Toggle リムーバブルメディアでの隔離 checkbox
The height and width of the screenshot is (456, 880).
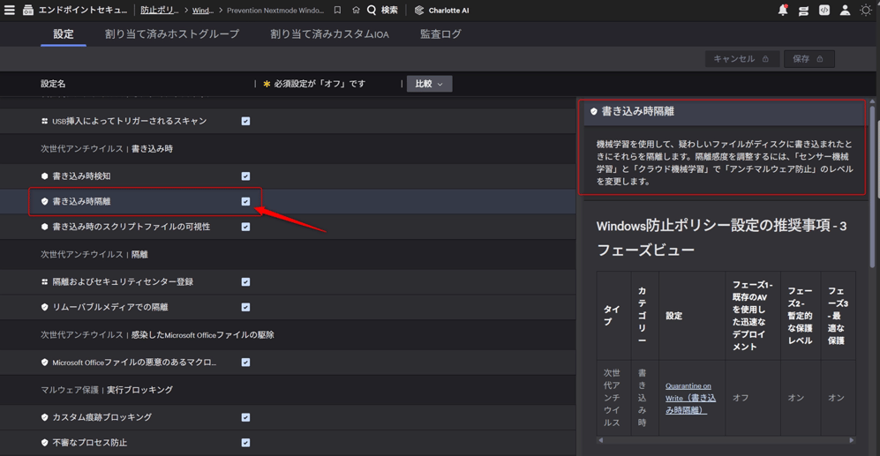(245, 307)
